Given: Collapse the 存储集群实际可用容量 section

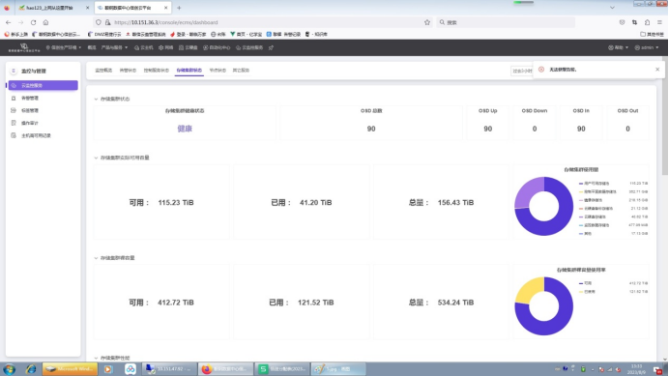Looking at the screenshot, I should tap(96, 158).
